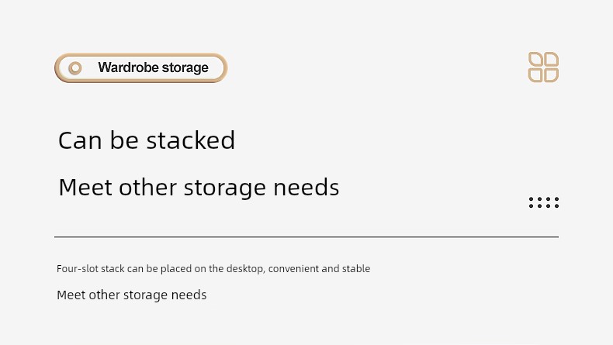Click the 'Can be stacked' heading

[x=147, y=140]
